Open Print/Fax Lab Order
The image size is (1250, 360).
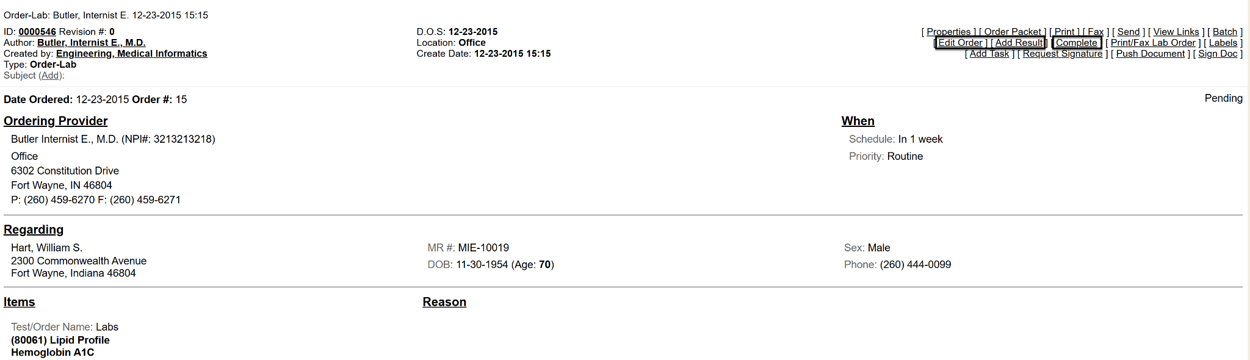[x=1153, y=43]
